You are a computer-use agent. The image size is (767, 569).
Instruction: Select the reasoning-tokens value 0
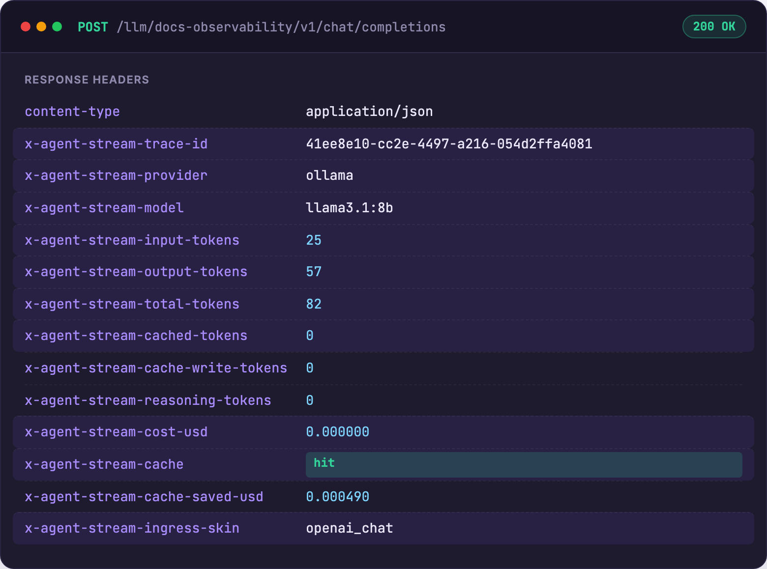point(310,400)
